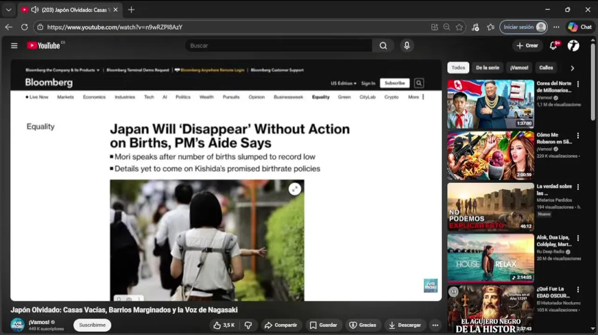Open YouTube notifications bell
This screenshot has width=598, height=335.
(x=554, y=46)
